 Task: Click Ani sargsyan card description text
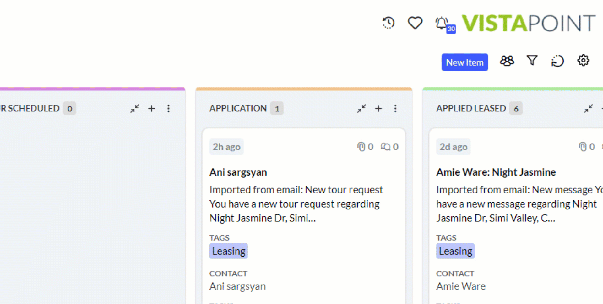296,204
